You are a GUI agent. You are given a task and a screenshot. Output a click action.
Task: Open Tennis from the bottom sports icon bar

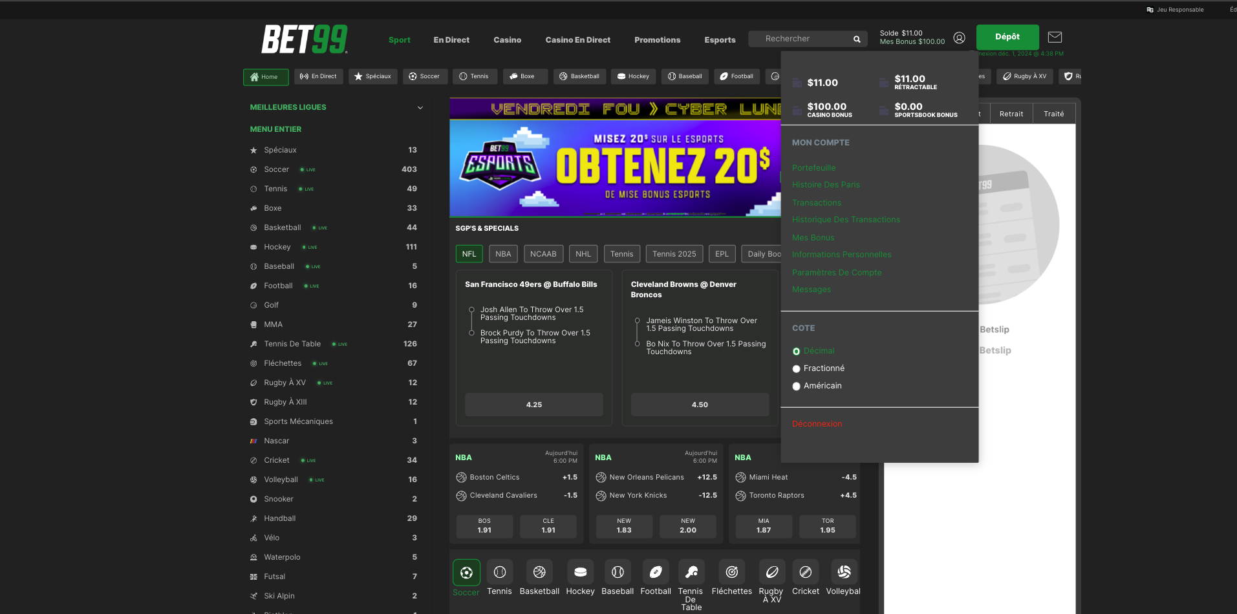tap(499, 572)
